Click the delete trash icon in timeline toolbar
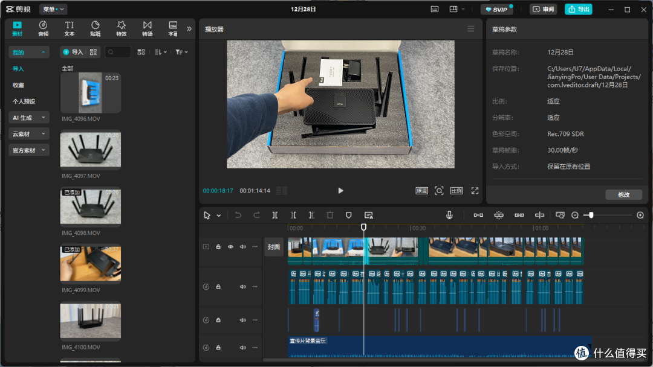653x367 pixels. [330, 215]
